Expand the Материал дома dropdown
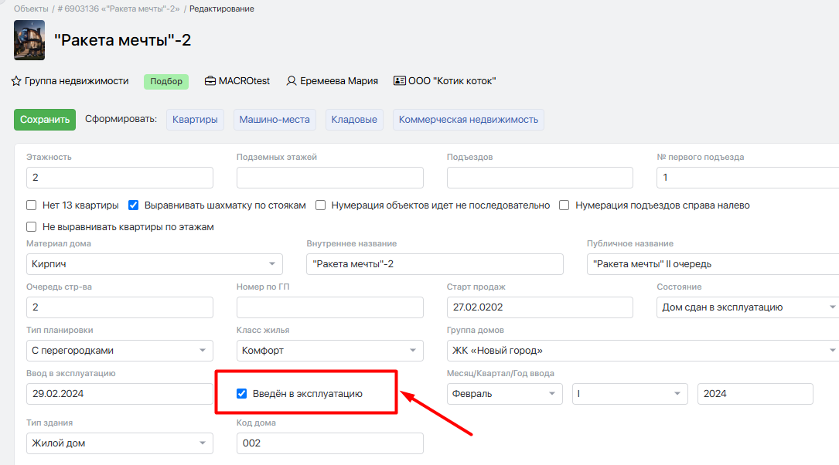Screen dimensions: 839x465 click(x=154, y=264)
